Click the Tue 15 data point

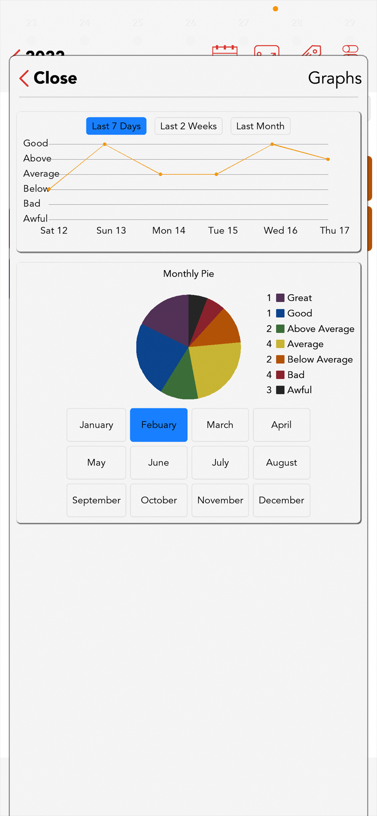tap(216, 174)
